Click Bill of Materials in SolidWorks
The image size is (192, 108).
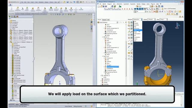[66, 9]
